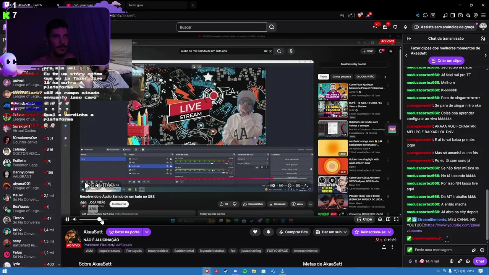Open the Twitch whispers speech bubble icon

coord(395,27)
